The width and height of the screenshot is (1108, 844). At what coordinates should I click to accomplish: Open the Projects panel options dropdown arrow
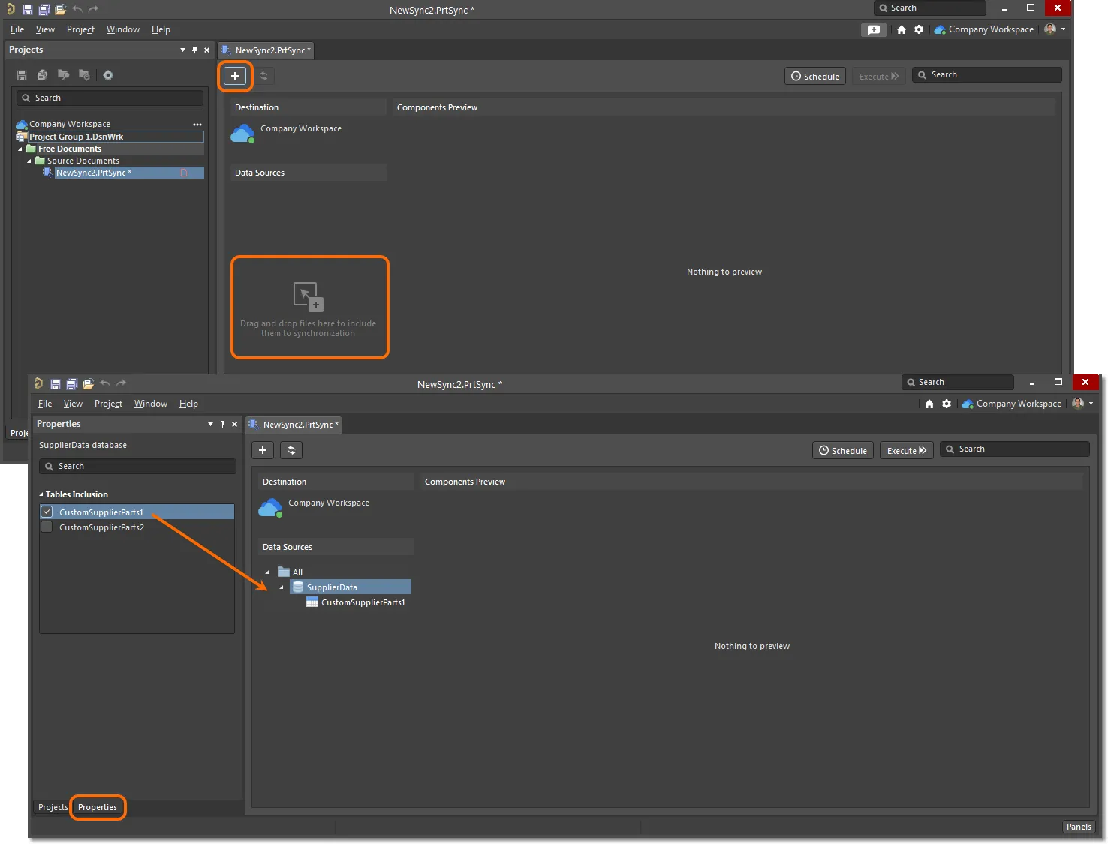(182, 50)
